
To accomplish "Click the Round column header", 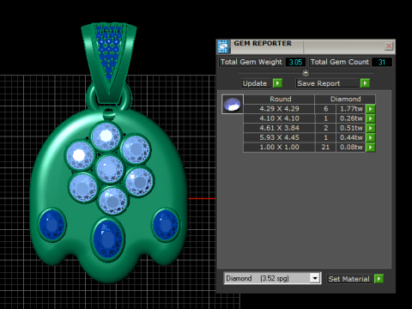I will [279, 99].
